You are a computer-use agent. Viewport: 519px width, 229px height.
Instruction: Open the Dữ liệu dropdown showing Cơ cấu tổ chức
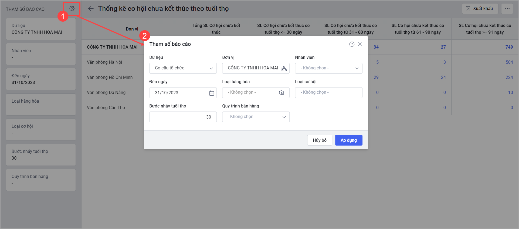coord(183,68)
